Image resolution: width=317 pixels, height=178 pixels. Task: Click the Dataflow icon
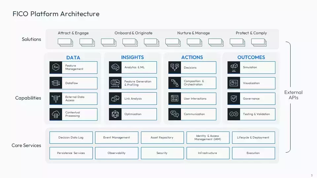pyautogui.click(x=55, y=83)
